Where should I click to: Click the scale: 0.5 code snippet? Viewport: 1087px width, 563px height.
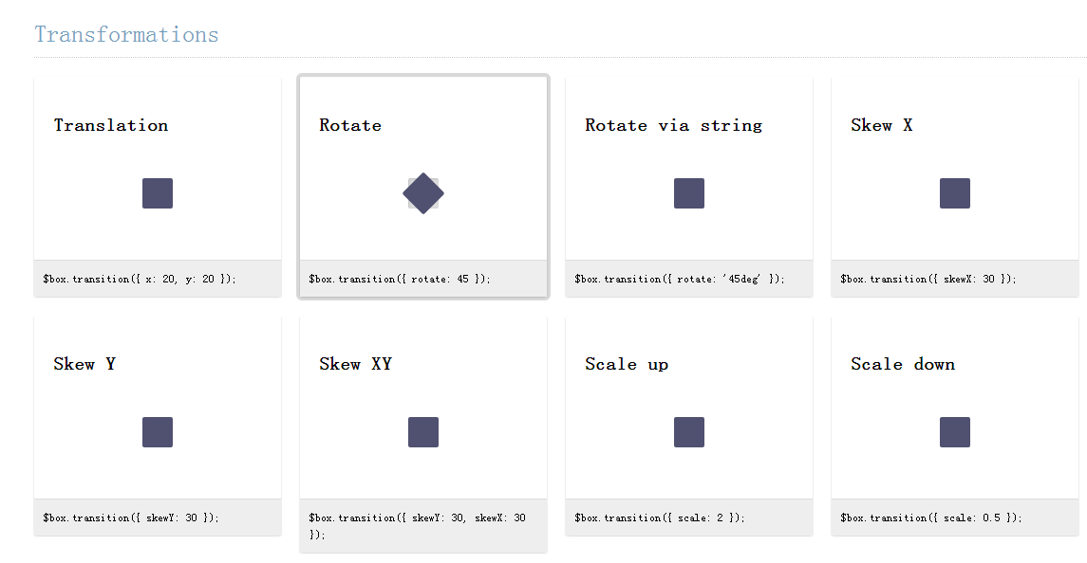click(x=931, y=518)
